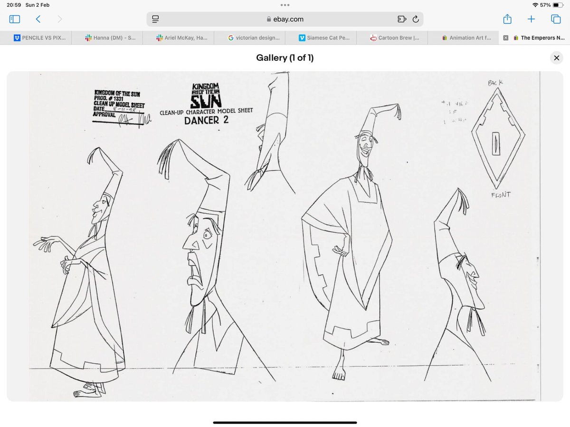Image resolution: width=570 pixels, height=427 pixels.
Task: Open the Share sheet icon
Action: [507, 19]
